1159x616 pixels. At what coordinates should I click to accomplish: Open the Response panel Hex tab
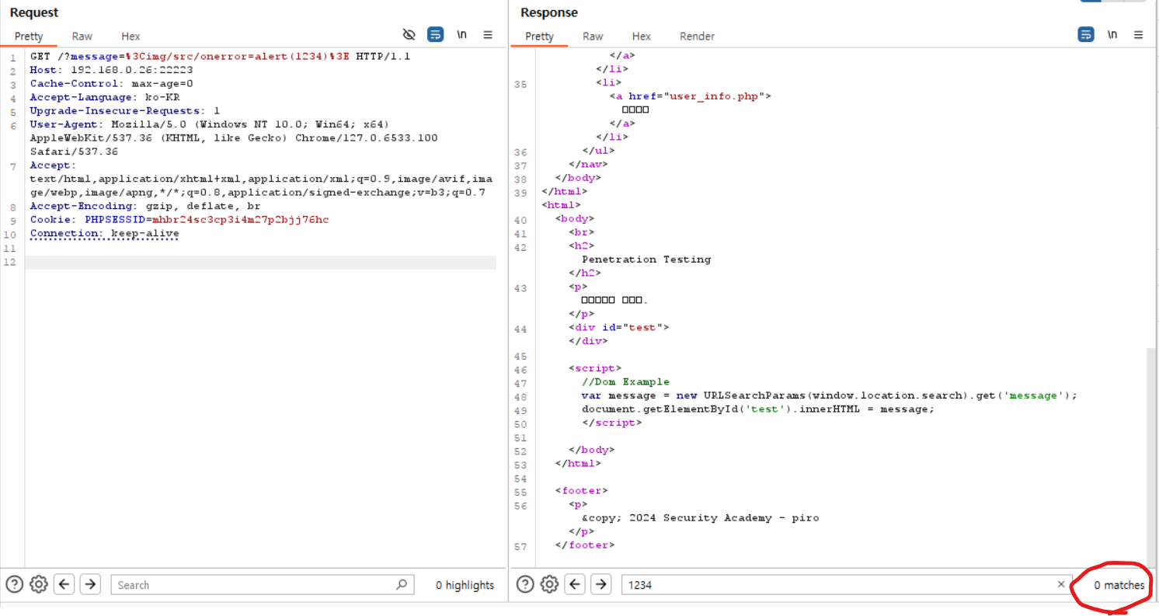coord(642,36)
